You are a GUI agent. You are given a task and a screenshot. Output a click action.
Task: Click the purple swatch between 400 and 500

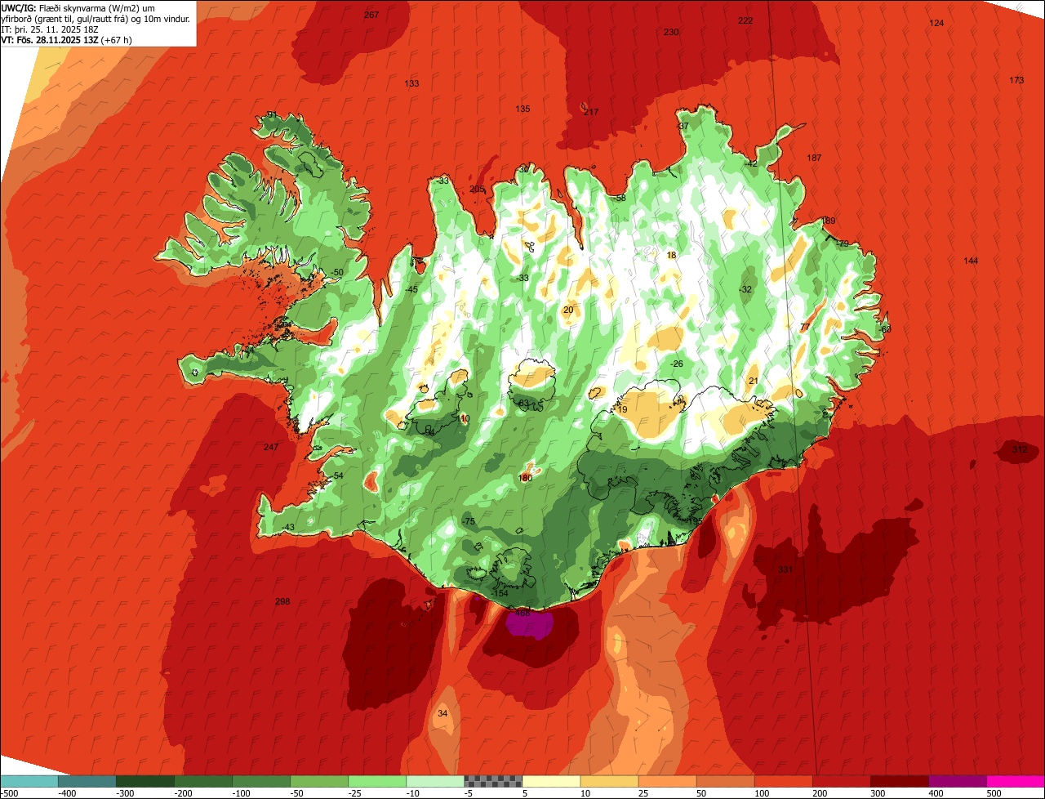(957, 781)
